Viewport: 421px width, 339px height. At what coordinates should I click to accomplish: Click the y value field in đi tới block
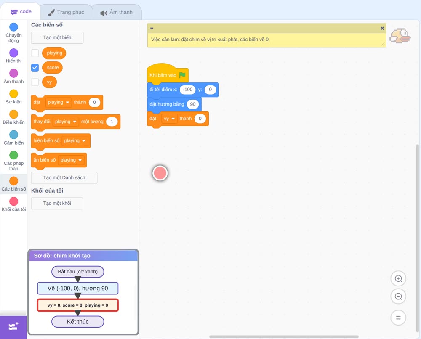[x=210, y=90]
